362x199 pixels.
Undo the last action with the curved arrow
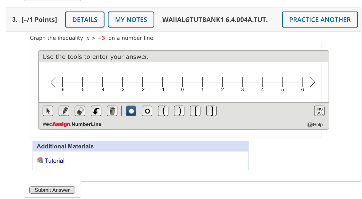pyautogui.click(x=96, y=111)
